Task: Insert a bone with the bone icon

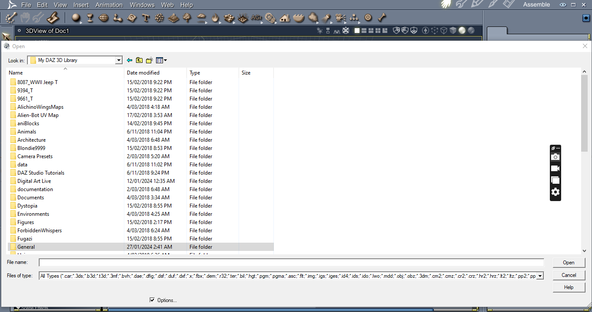Action: tap(382, 18)
